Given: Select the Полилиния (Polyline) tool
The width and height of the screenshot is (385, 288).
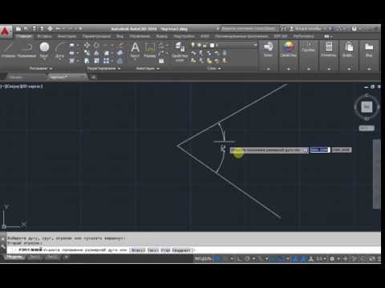Looking at the screenshot, I should tap(26, 50).
